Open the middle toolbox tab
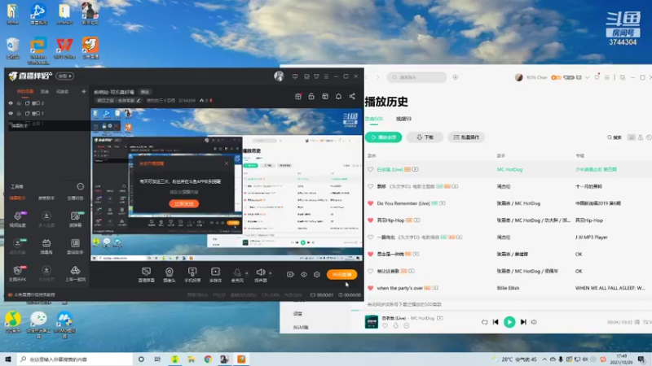The width and height of the screenshot is (652, 366). tap(46, 198)
